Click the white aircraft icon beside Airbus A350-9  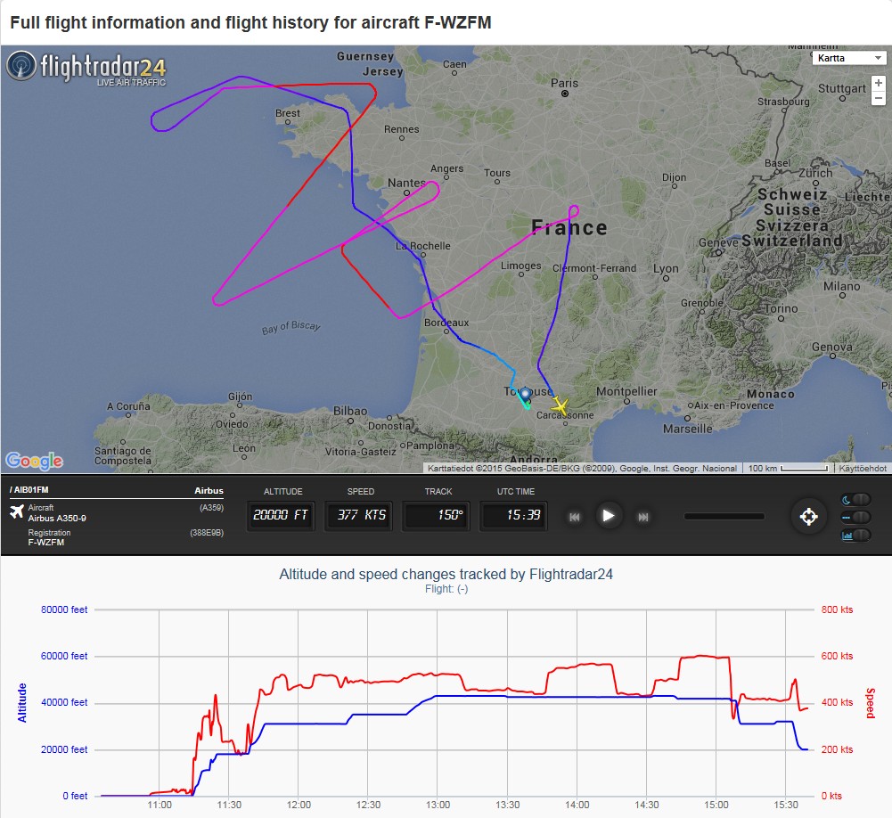coord(16,511)
